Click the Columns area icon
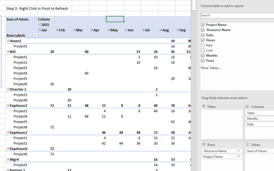The image size is (274, 171). (247, 106)
